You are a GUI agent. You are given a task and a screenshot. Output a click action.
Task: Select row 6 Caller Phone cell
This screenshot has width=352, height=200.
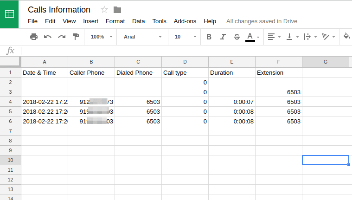tap(91, 122)
